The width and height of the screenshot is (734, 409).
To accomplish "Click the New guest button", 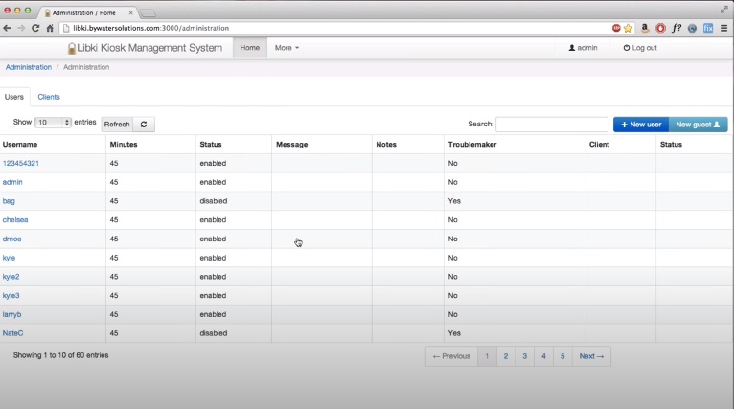I will point(698,125).
